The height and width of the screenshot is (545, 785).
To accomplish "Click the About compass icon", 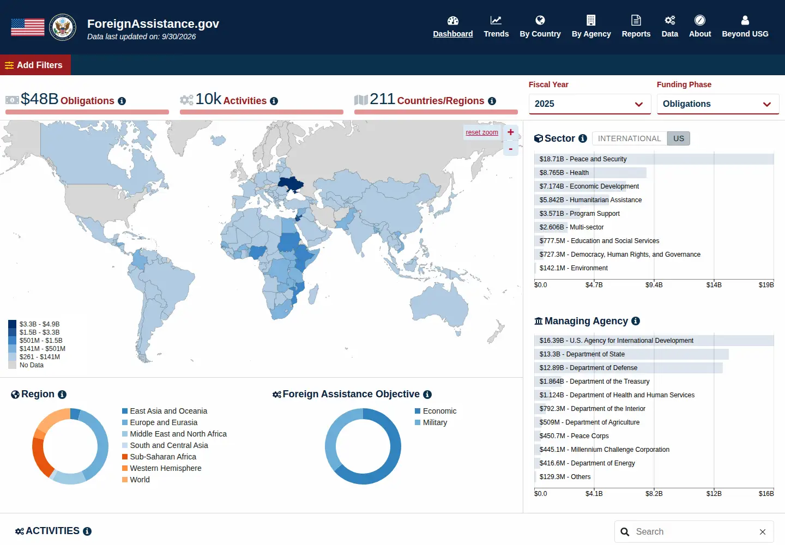I will click(700, 21).
